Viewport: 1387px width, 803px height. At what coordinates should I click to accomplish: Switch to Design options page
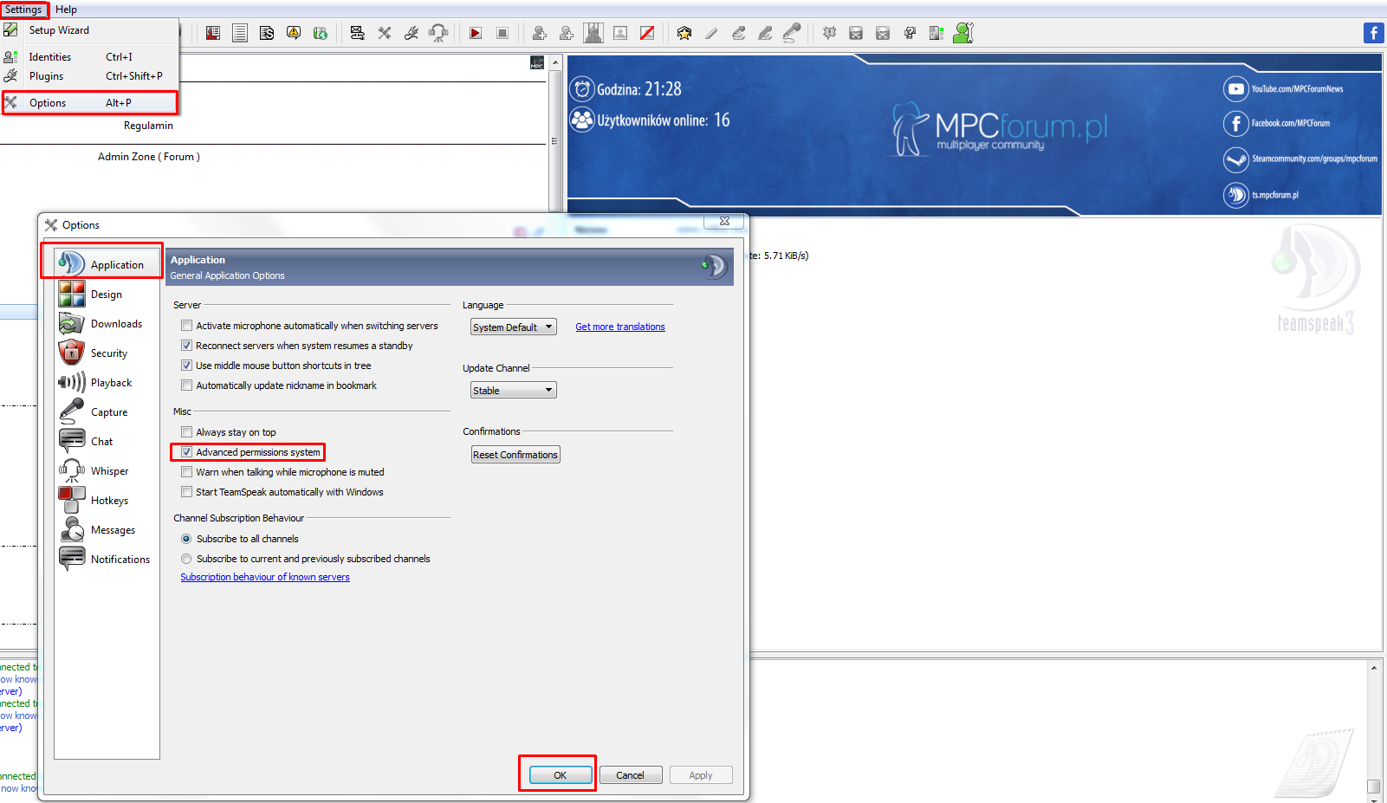[x=107, y=295]
